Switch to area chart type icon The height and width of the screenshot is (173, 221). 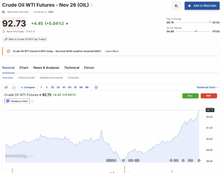pyautogui.click(x=14, y=87)
